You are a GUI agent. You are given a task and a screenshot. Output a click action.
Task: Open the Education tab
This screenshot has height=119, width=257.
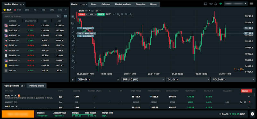[140, 4]
